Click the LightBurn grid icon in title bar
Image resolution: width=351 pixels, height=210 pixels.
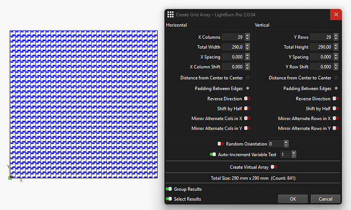[170, 14]
